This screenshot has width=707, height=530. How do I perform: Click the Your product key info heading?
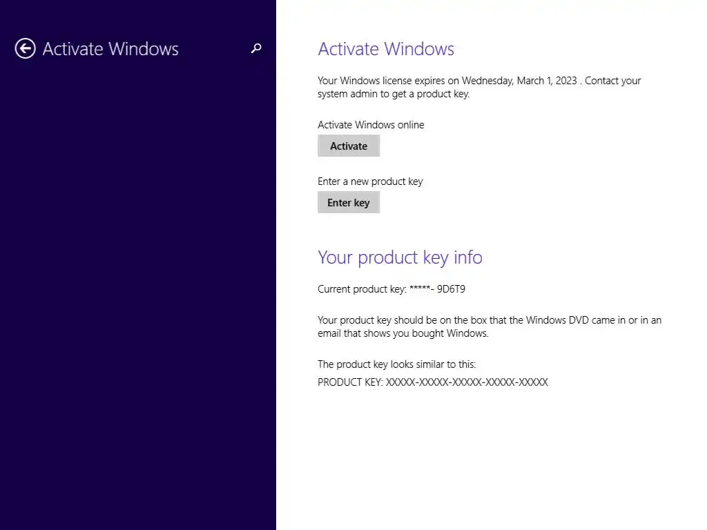coord(400,257)
